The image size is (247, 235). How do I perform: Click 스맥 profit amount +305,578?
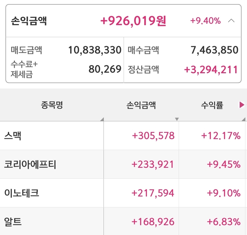pos(153,136)
